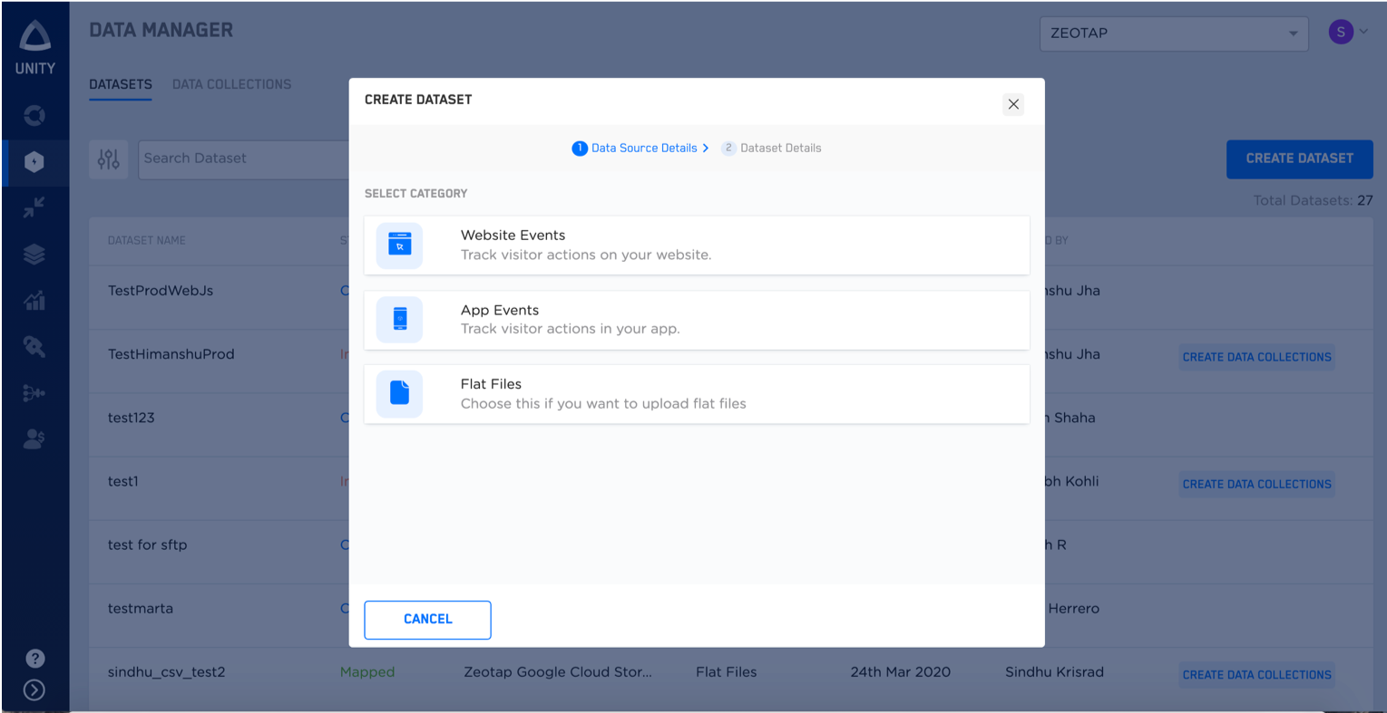Click the testmarta dataset name

[141, 608]
